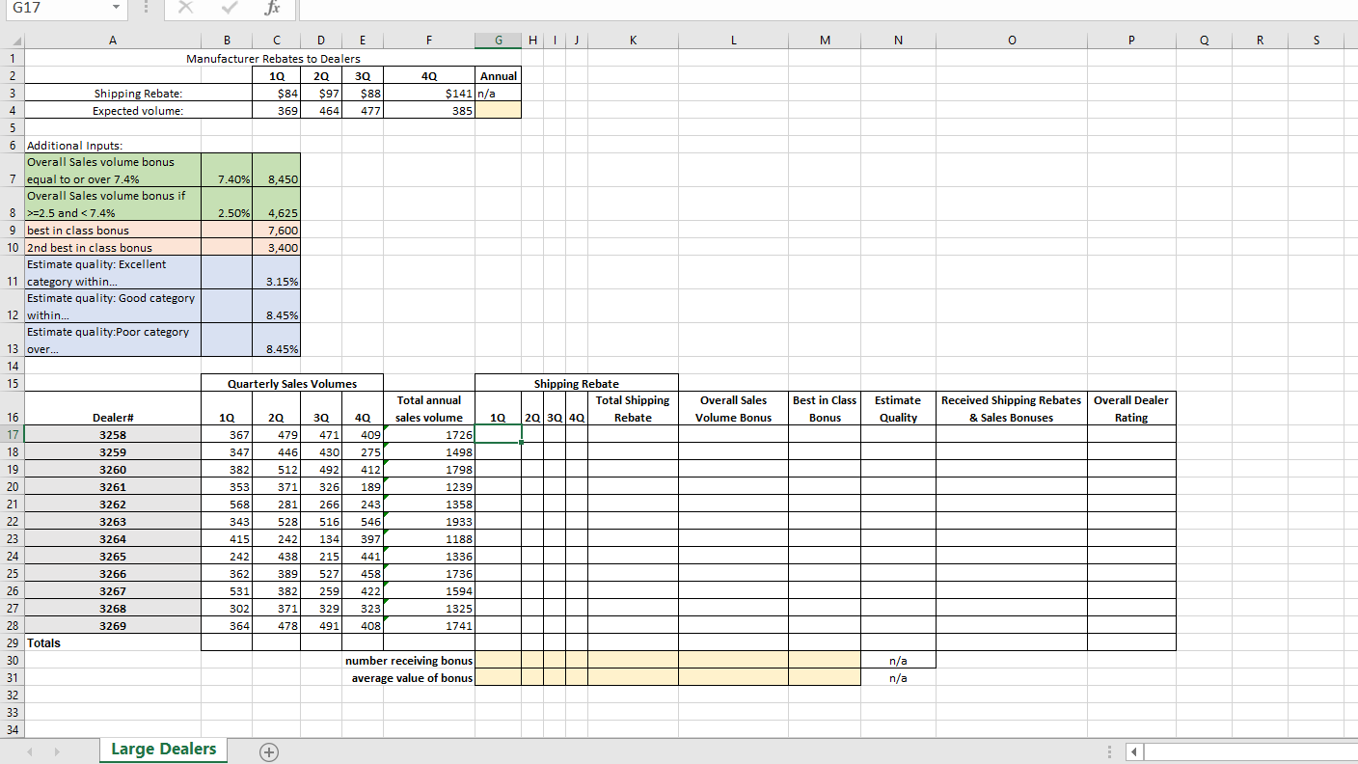Switch to the Large Dealers sheet tab
Screen dimensions: 1358x764
(162, 749)
